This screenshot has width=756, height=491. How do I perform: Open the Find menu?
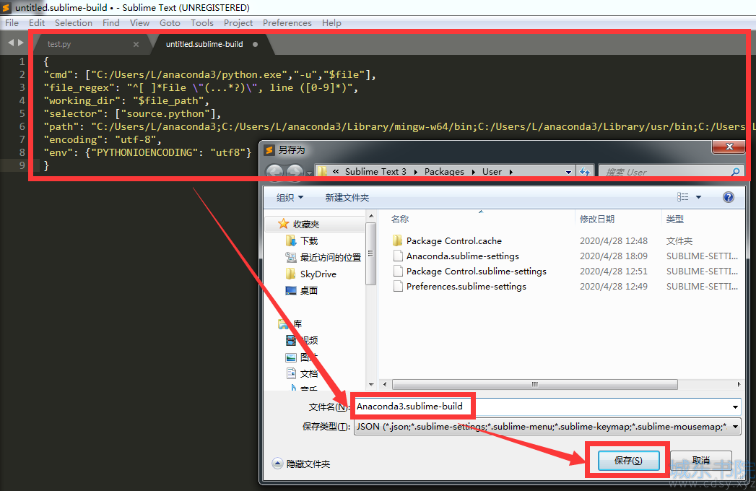point(111,22)
